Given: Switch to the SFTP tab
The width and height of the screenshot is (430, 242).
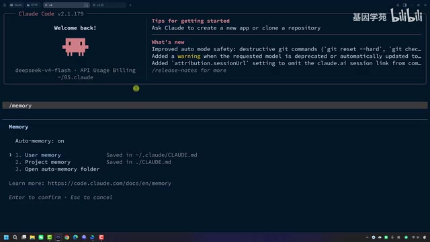Looking at the screenshot, I should tap(32, 5).
